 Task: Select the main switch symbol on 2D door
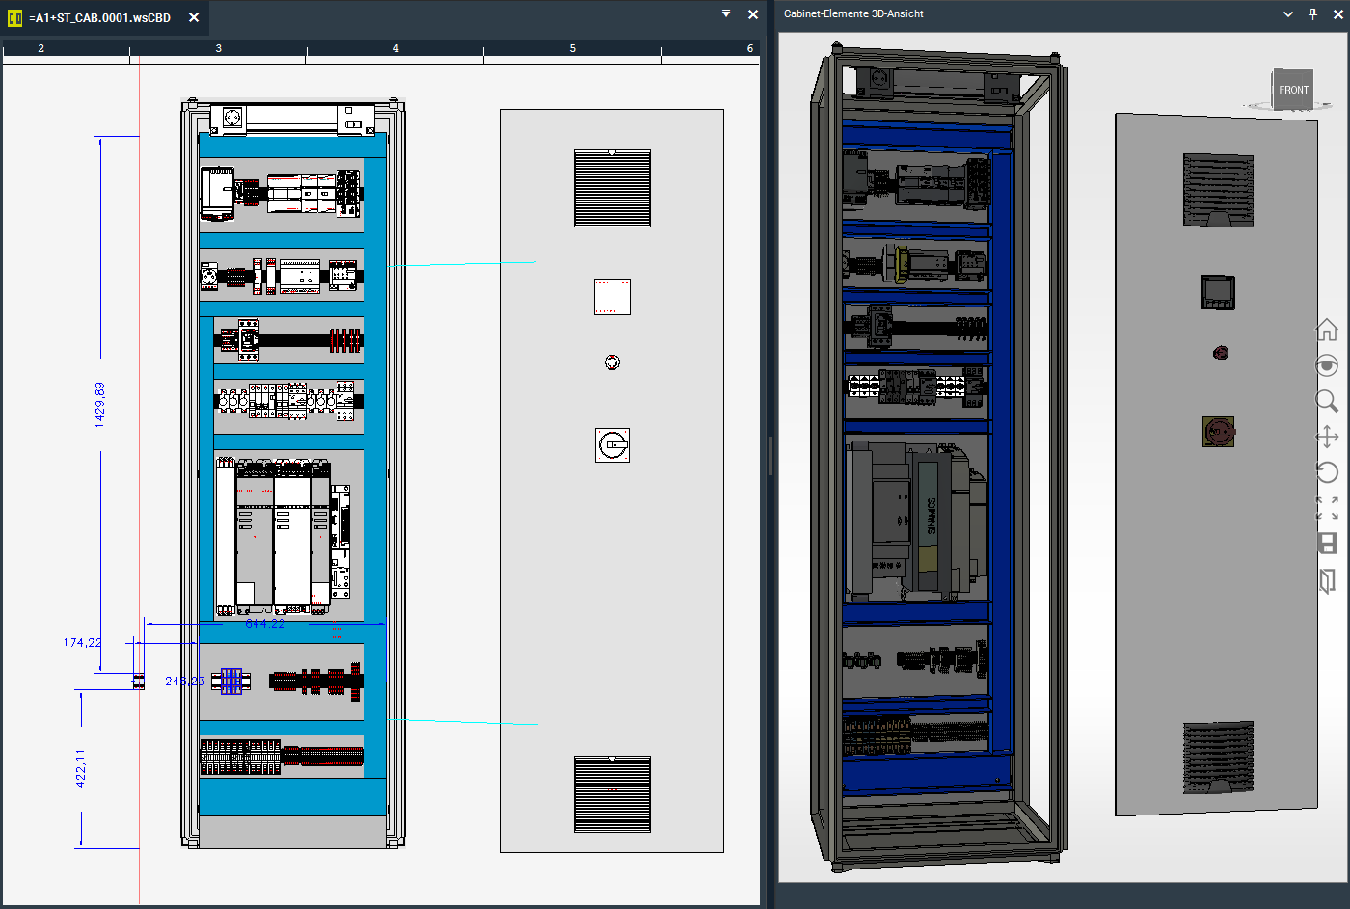pos(612,444)
